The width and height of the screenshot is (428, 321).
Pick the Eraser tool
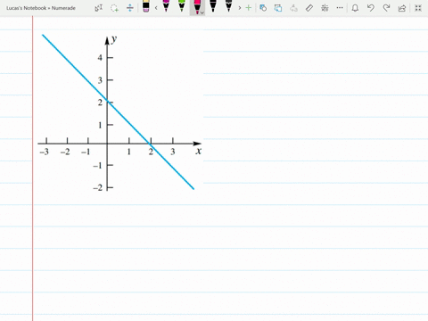(146, 6)
